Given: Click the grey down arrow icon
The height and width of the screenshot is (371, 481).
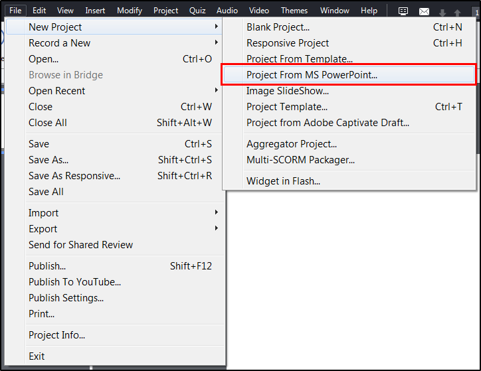Looking at the screenshot, I should [442, 13].
